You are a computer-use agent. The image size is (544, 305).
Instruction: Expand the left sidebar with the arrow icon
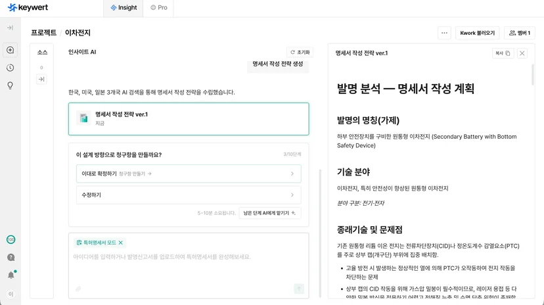point(10,28)
